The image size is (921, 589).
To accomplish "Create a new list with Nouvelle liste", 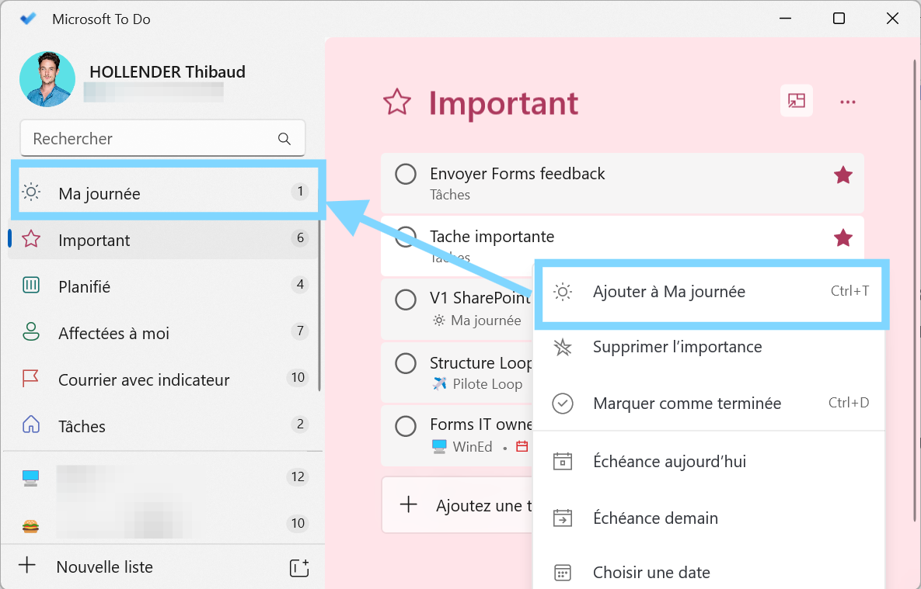I will (x=104, y=567).
